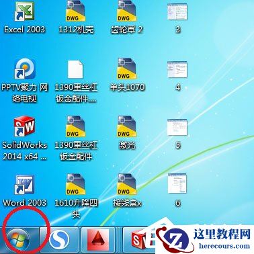Select the blank file 1390重丝杠钣金配件...
Viewport: 254px width, 254px height.
click(75, 69)
